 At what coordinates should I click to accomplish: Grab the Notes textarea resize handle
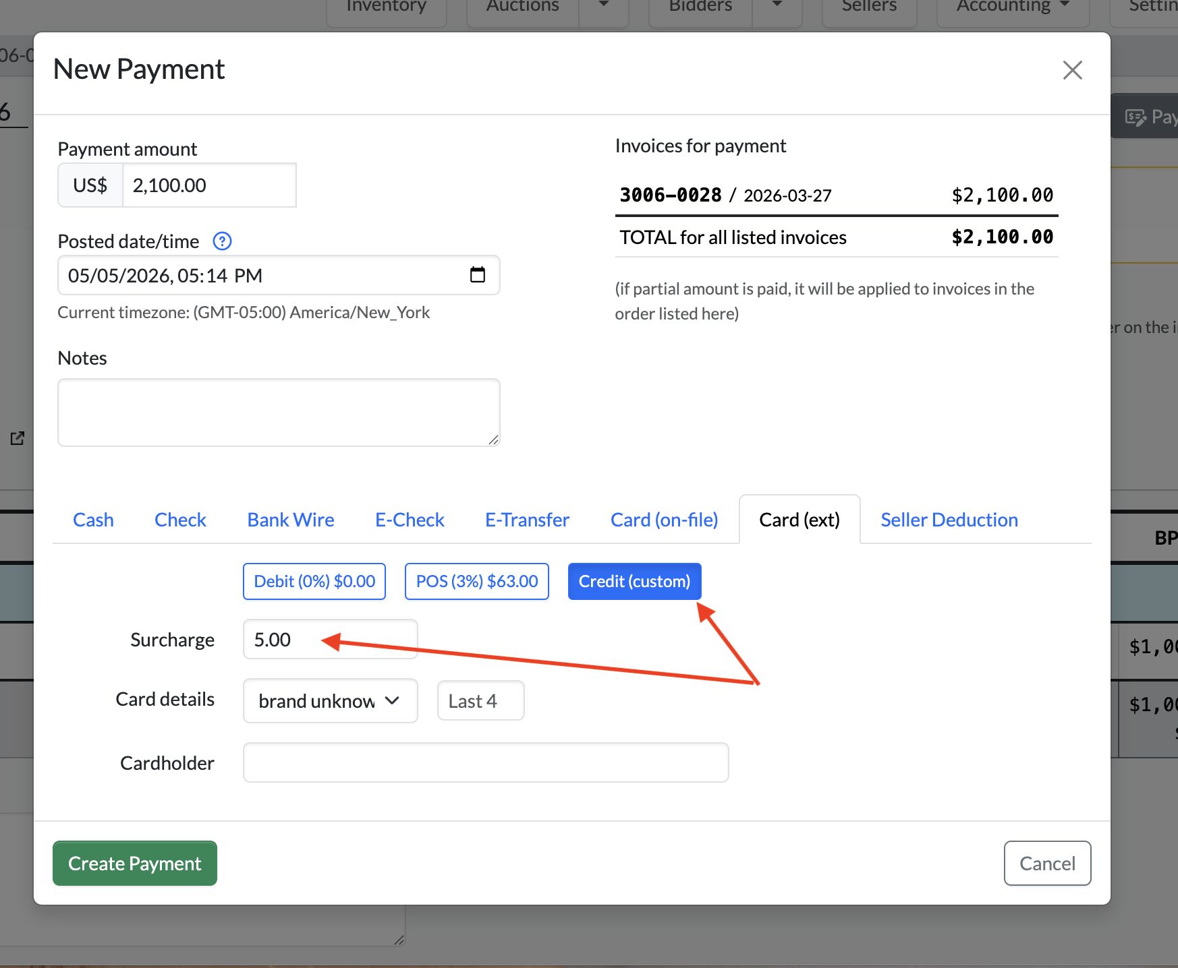(494, 440)
